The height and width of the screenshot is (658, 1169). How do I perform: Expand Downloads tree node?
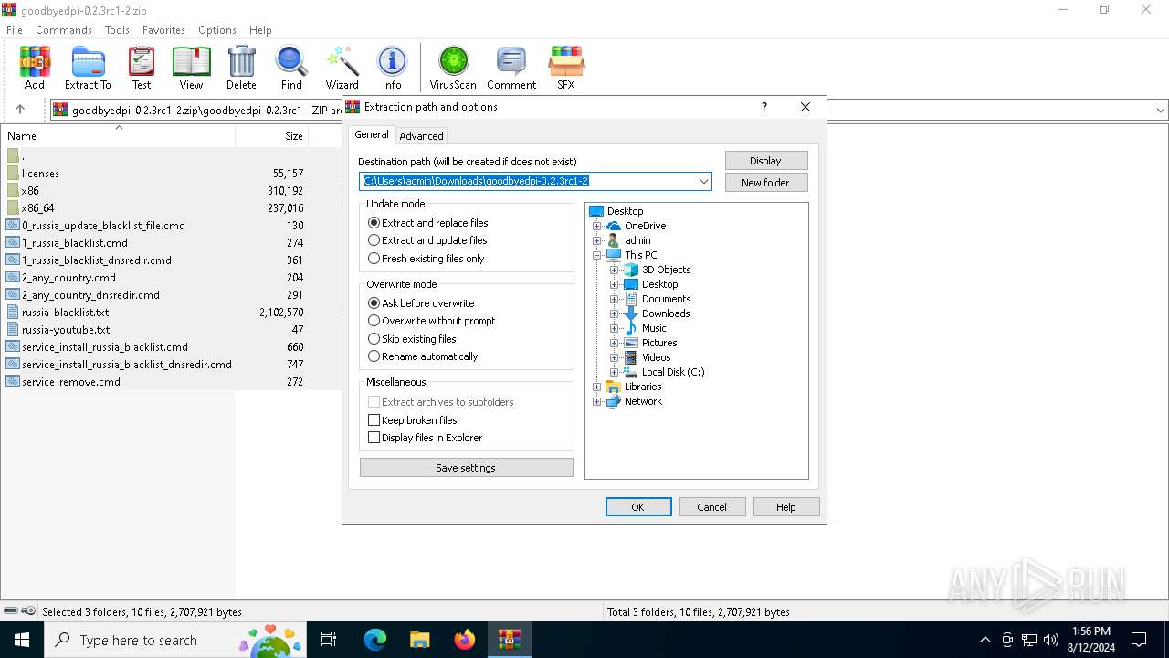pyautogui.click(x=614, y=313)
